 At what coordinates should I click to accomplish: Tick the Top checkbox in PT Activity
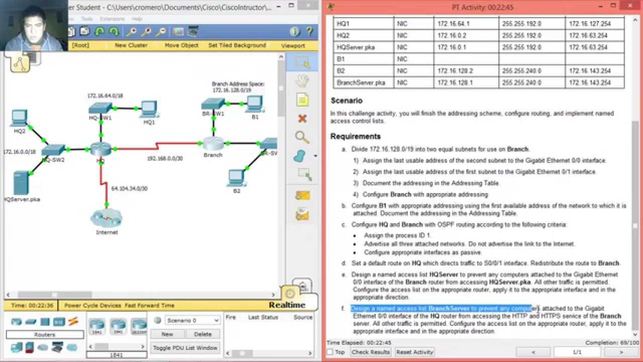click(330, 352)
